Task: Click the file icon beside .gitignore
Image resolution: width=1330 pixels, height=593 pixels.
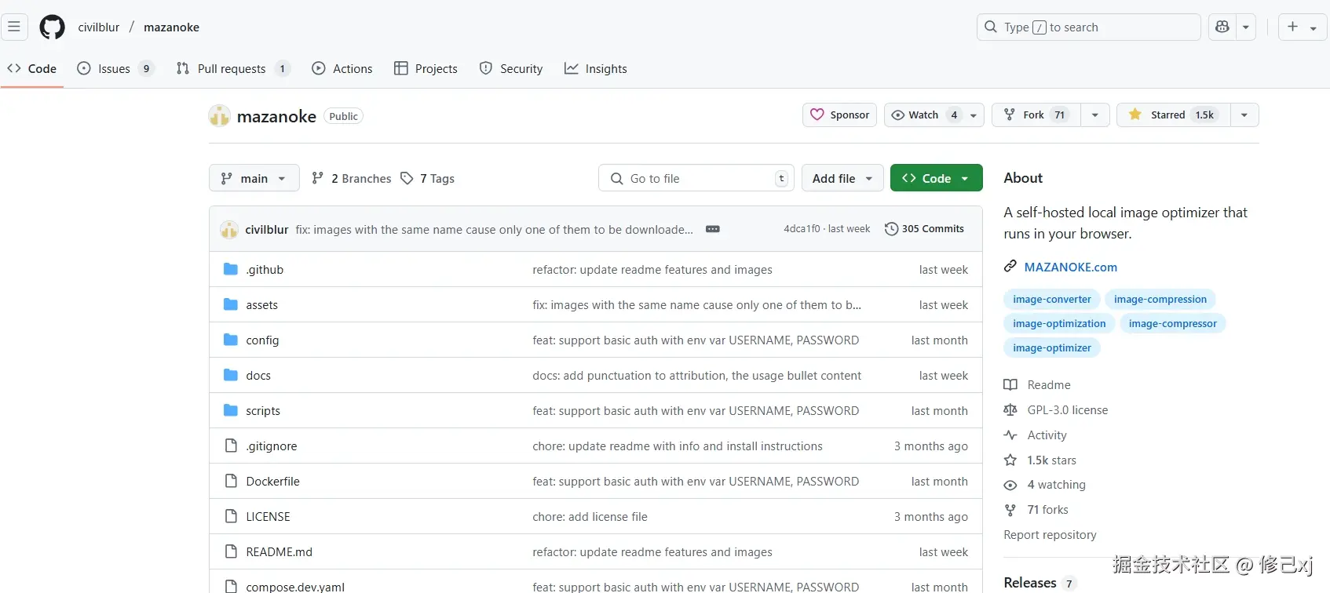Action: 231,446
